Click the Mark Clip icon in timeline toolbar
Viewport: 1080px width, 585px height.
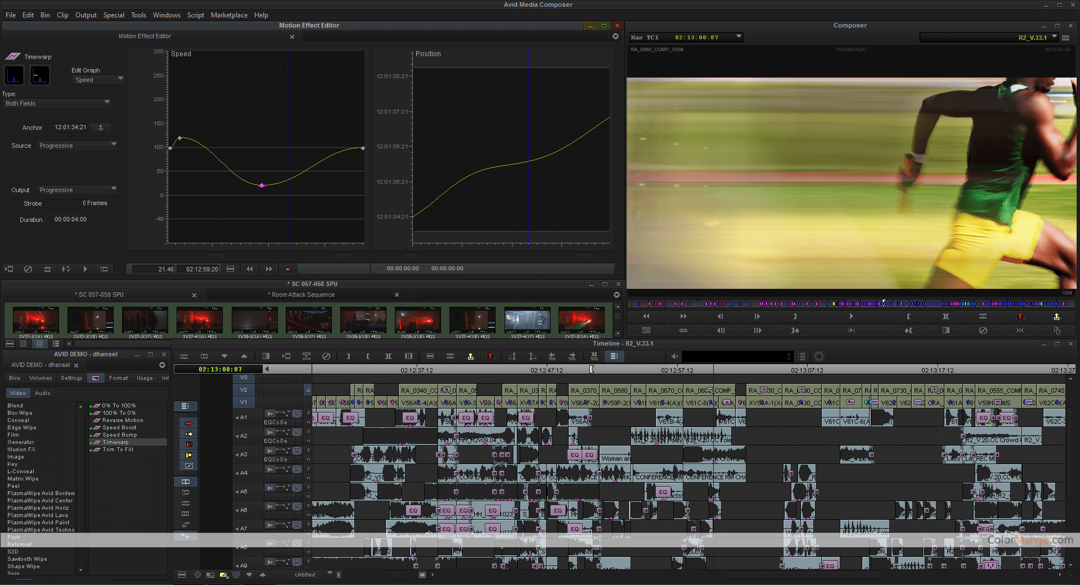click(x=388, y=356)
